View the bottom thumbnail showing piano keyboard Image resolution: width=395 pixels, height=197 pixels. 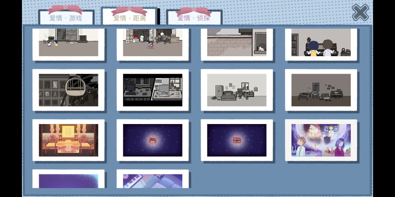tap(153, 179)
